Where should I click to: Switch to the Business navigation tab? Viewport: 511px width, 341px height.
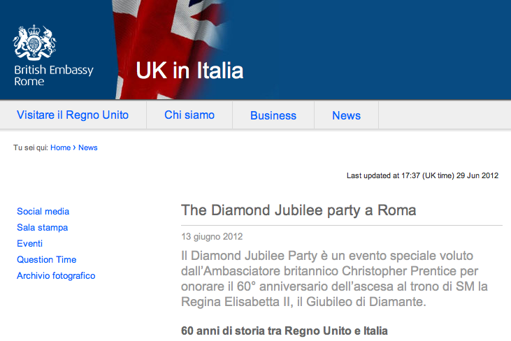pos(273,115)
